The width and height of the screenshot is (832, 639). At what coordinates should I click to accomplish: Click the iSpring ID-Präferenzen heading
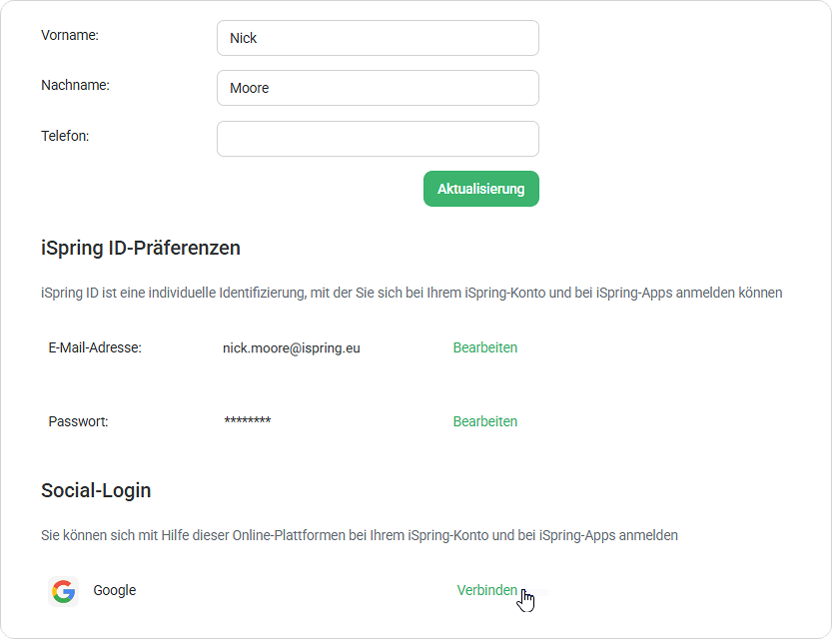141,249
